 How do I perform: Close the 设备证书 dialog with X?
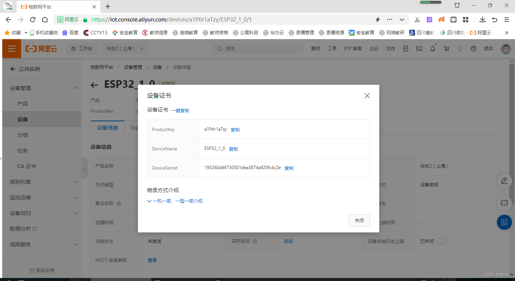tap(367, 96)
